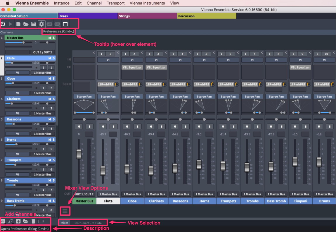Mute Flute in the channel list
The height and width of the screenshot is (232, 336).
[49, 58]
